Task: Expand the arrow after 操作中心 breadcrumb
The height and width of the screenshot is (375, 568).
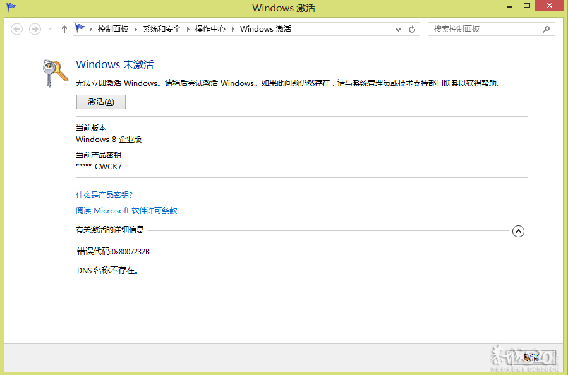Action: [x=233, y=29]
